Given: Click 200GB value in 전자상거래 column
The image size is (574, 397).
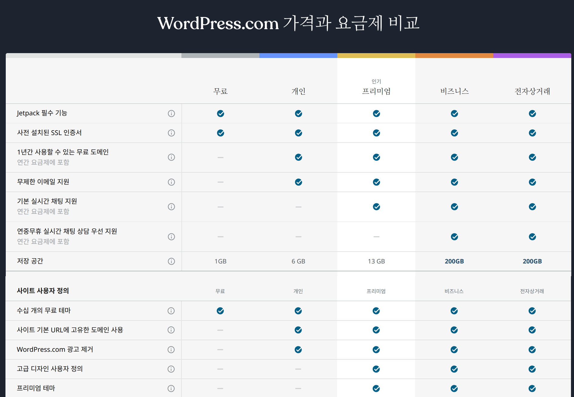Looking at the screenshot, I should (532, 261).
